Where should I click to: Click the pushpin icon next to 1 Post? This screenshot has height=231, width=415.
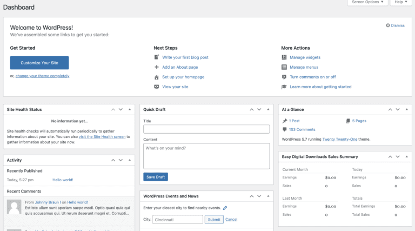point(285,121)
